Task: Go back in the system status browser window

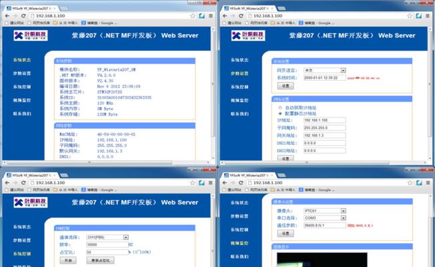Action: click(x=7, y=16)
